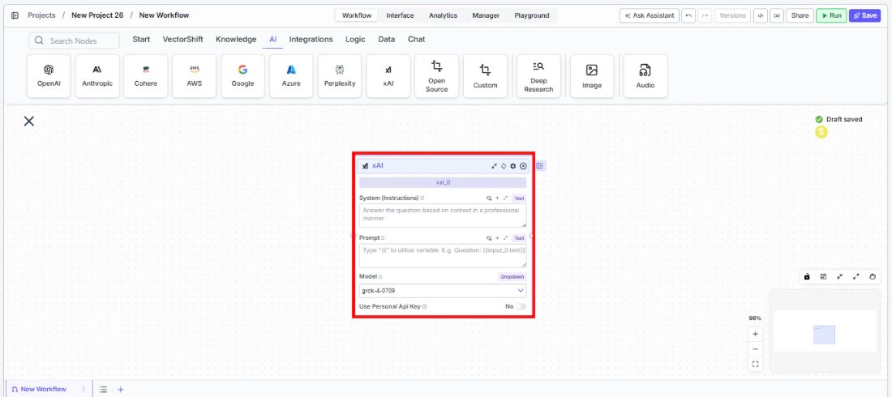
Task: Open the Model dropdown showing grok-4-0709
Action: (x=443, y=291)
